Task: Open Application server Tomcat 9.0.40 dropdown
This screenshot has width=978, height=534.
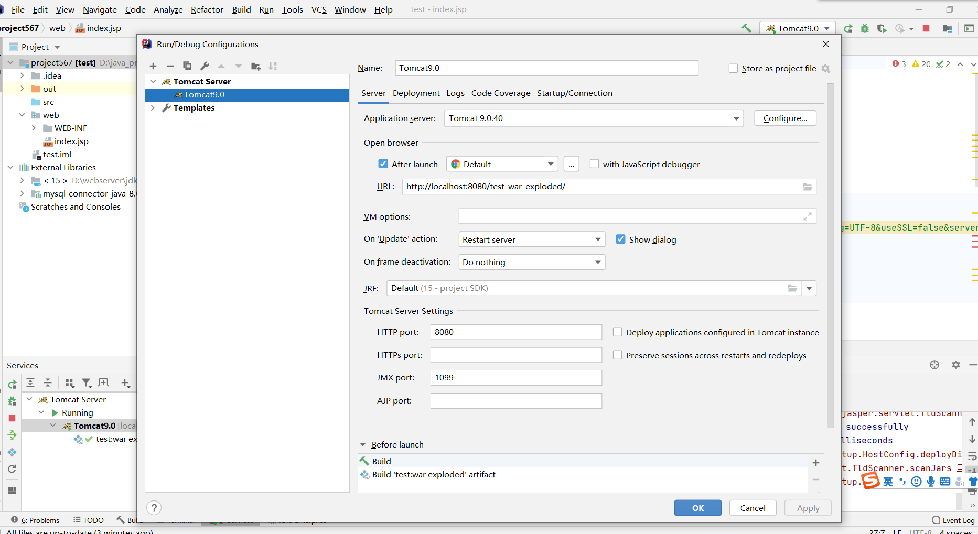Action: (x=594, y=118)
